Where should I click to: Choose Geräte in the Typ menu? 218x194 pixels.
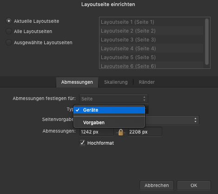[109, 110]
